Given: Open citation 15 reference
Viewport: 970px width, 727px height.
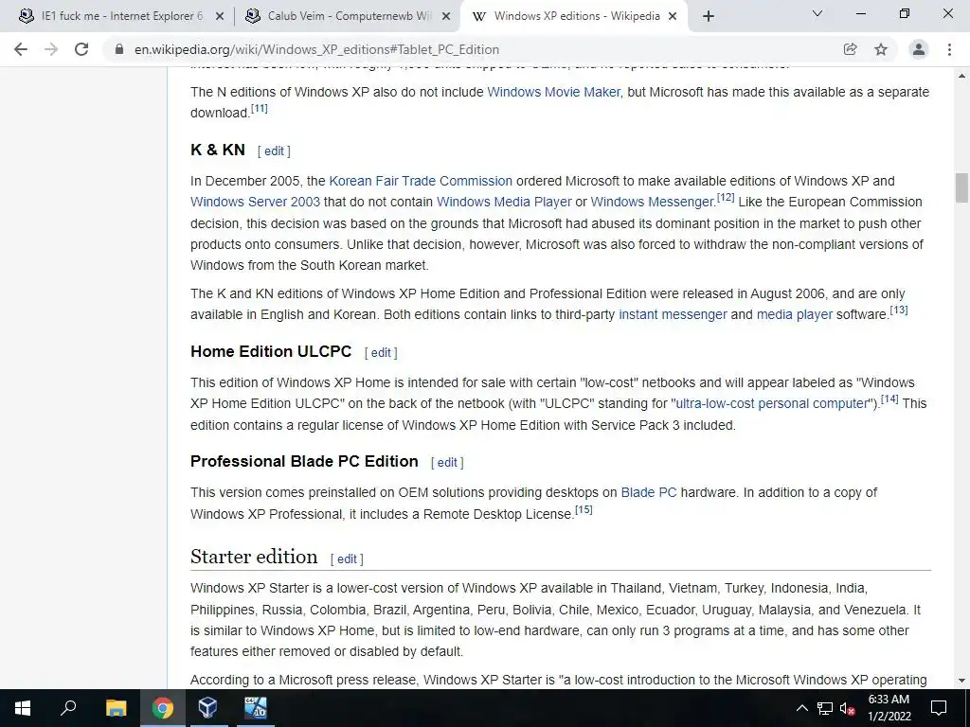Looking at the screenshot, I should (x=584, y=510).
